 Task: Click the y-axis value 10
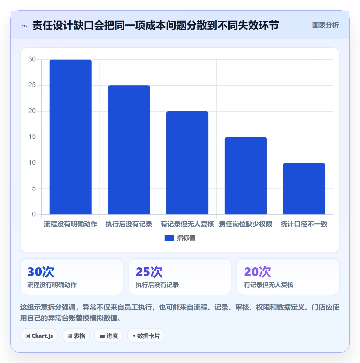pos(32,163)
